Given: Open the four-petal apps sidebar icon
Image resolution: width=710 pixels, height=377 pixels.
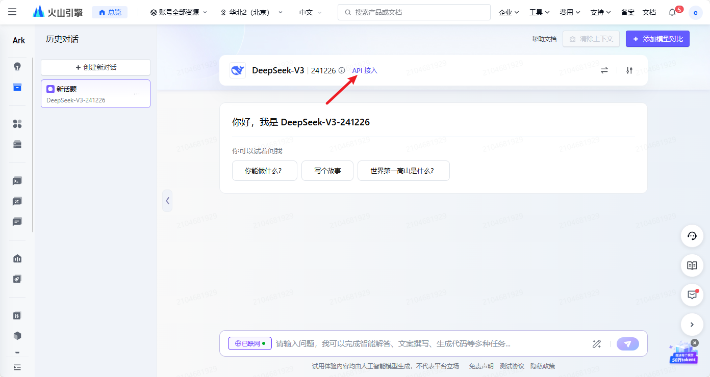Looking at the screenshot, I should 17,124.
